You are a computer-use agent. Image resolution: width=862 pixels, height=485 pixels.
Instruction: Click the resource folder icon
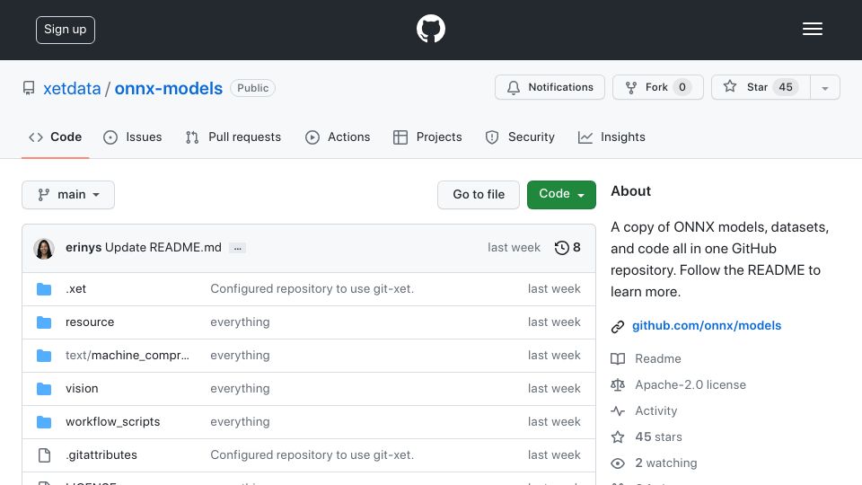point(44,322)
